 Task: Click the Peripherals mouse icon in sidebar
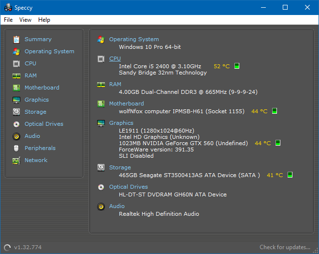pyautogui.click(x=16, y=148)
